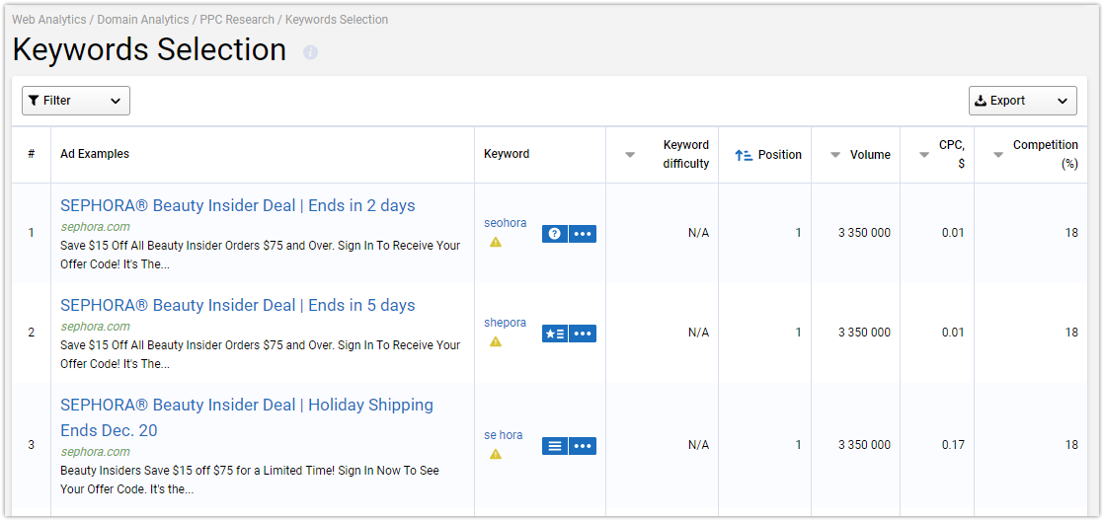
Task: Open the three-dots menu for seohora keyword
Action: [x=583, y=234]
